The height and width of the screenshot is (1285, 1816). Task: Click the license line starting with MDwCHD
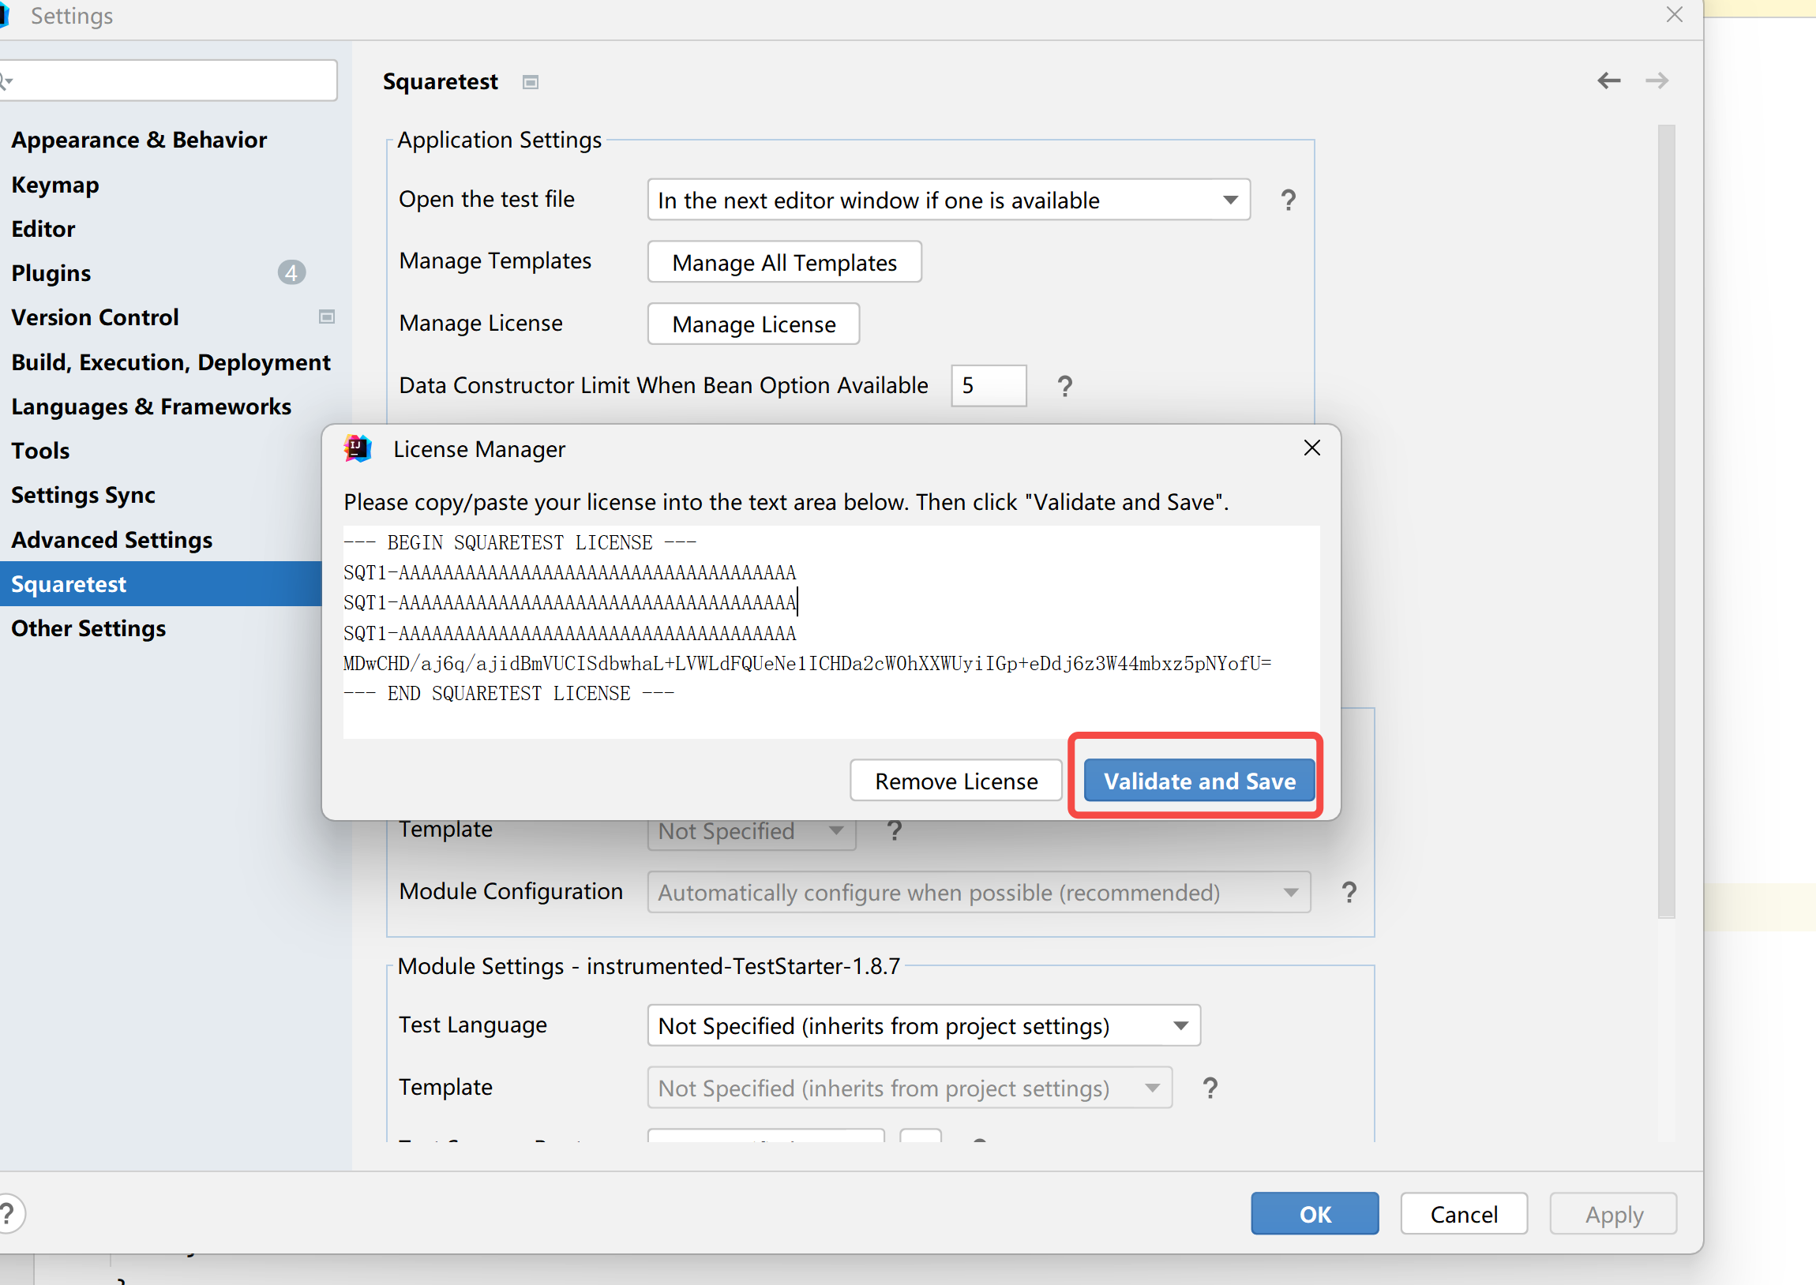click(807, 664)
